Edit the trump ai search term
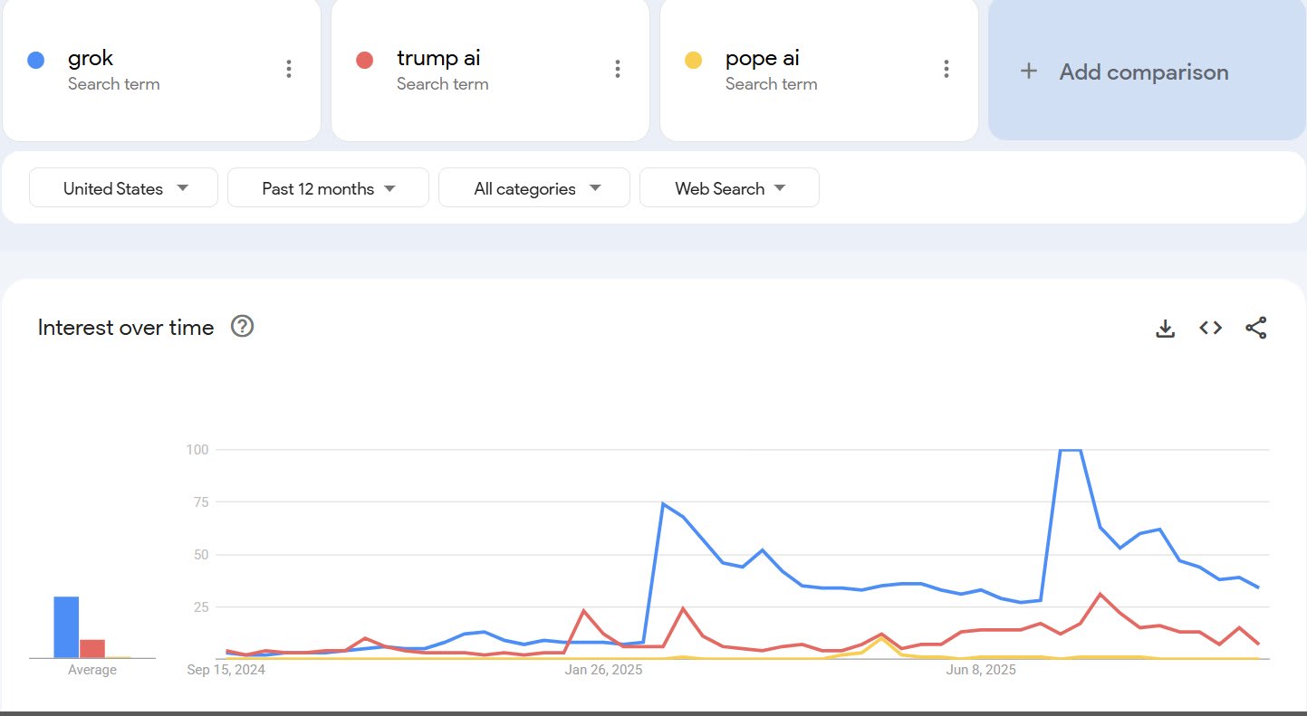This screenshot has height=716, width=1307. pyautogui.click(x=438, y=60)
